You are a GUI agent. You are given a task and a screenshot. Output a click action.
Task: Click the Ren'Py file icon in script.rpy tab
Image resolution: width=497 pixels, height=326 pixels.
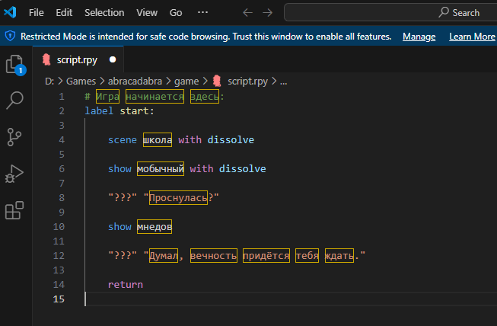click(46, 59)
